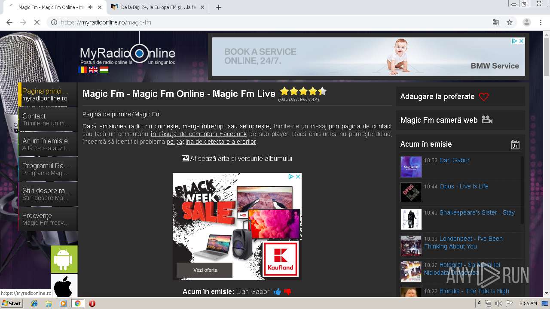
Task: Click 'Pagină de pornire' breadcrumb link
Action: (x=107, y=114)
